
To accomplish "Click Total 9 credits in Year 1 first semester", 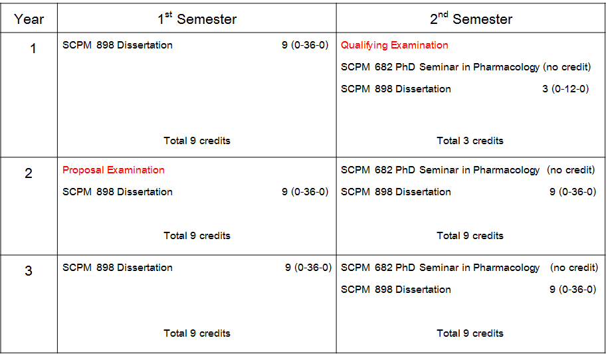I will (197, 141).
